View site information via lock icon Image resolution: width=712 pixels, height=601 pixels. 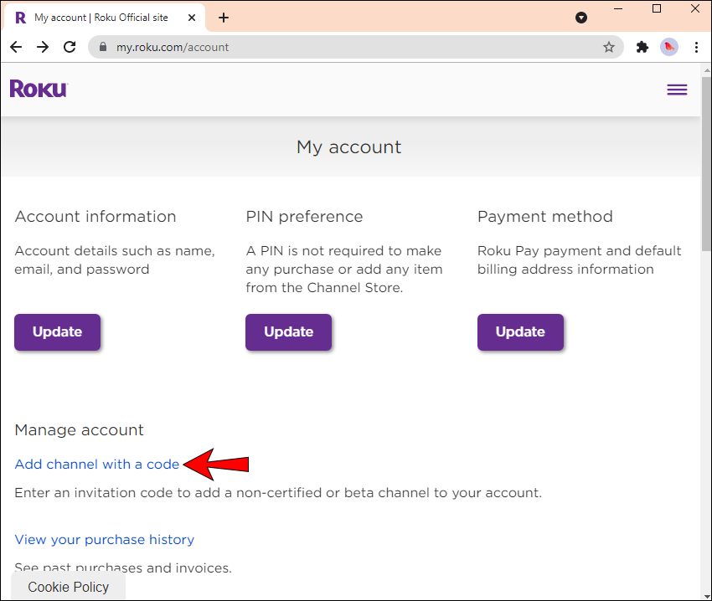[x=104, y=48]
